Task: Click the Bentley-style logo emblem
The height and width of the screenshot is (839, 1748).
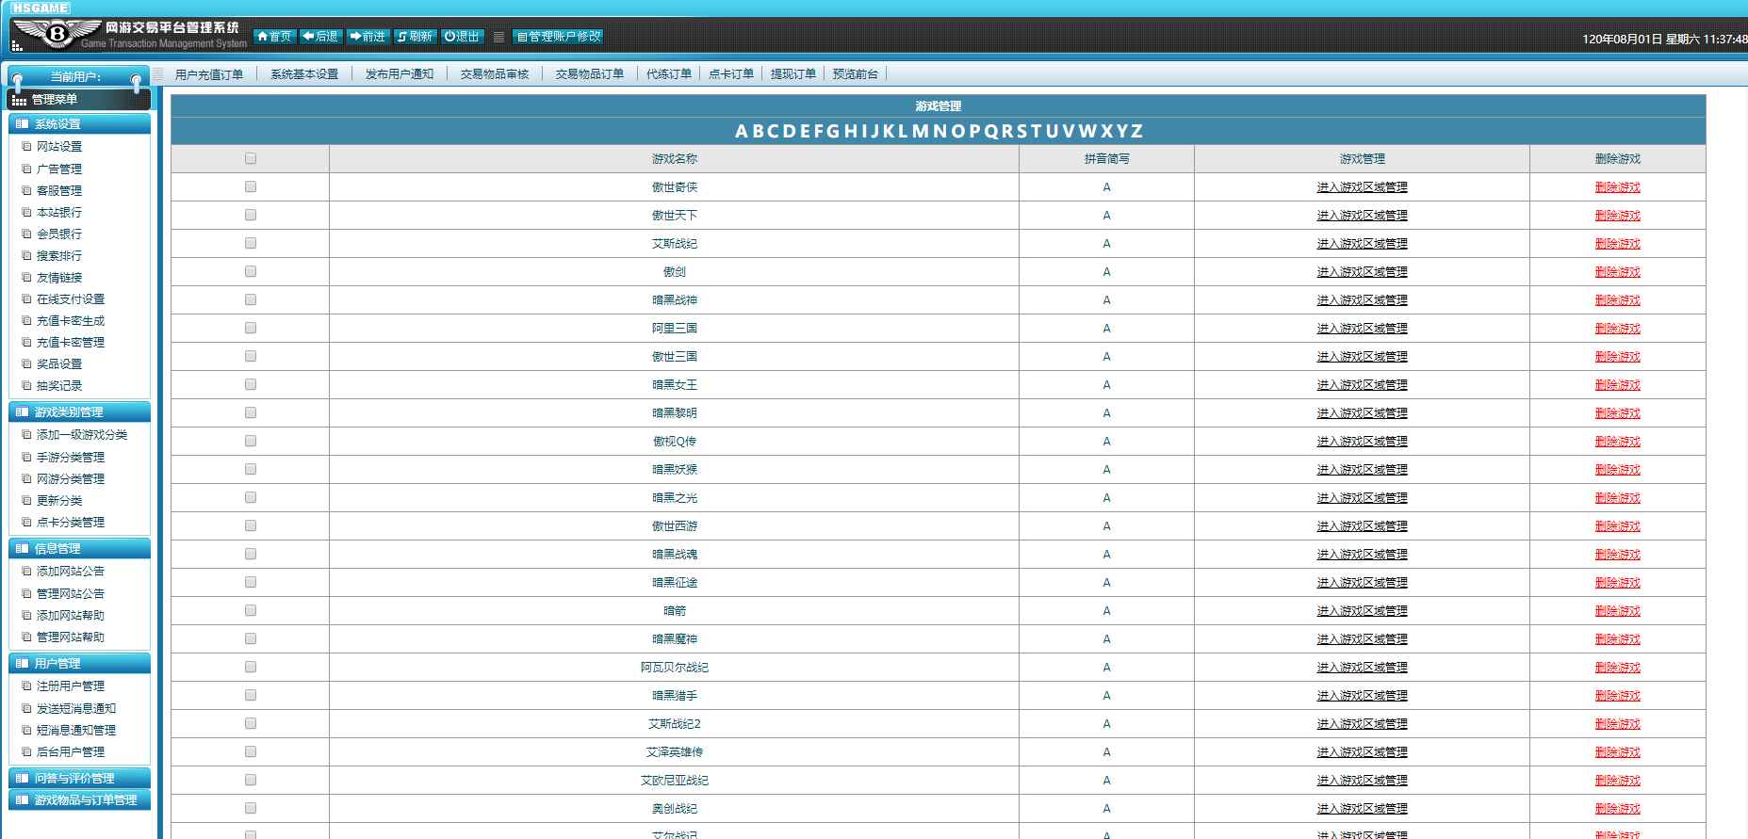Action: click(56, 34)
